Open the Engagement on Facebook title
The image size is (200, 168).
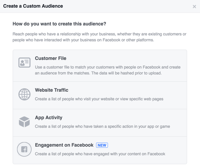(x=64, y=145)
